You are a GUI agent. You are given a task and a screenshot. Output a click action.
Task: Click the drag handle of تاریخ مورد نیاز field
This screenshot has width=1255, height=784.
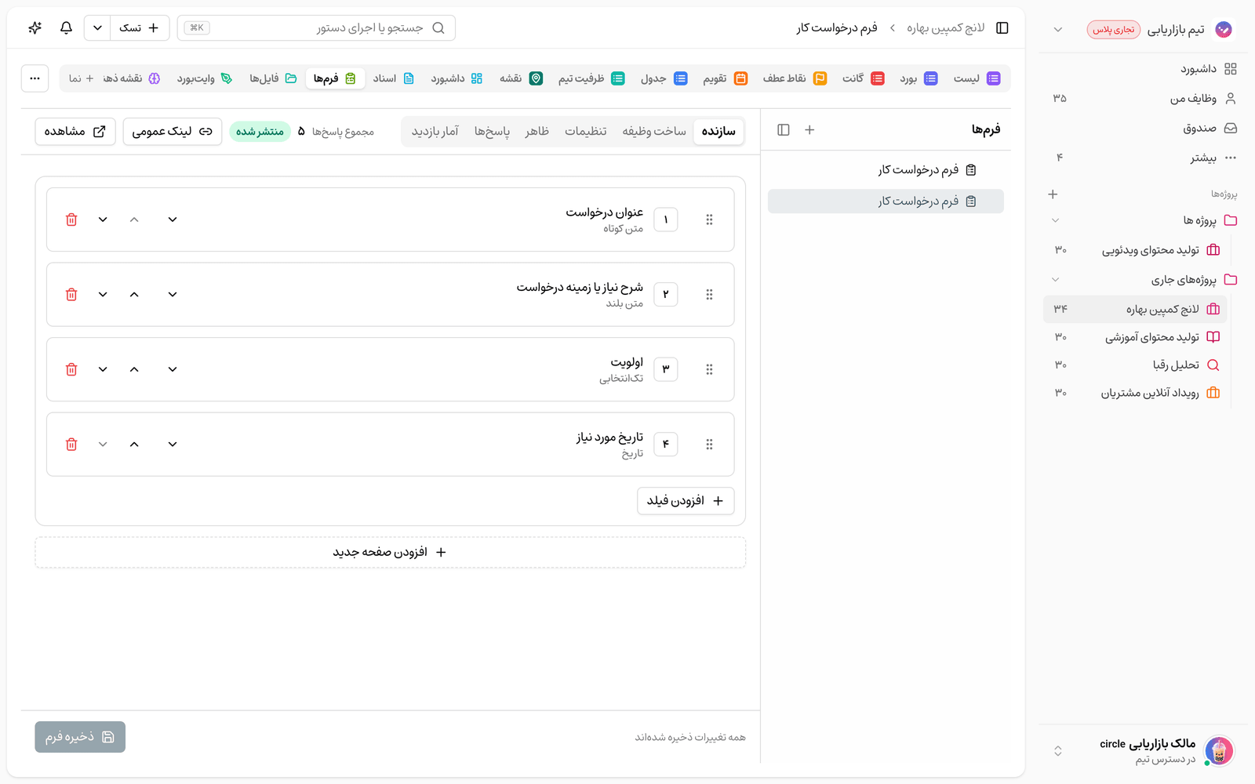(709, 445)
